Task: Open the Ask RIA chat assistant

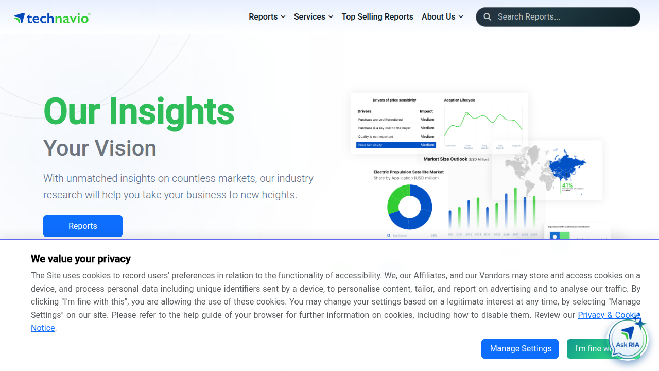Action: (x=628, y=340)
